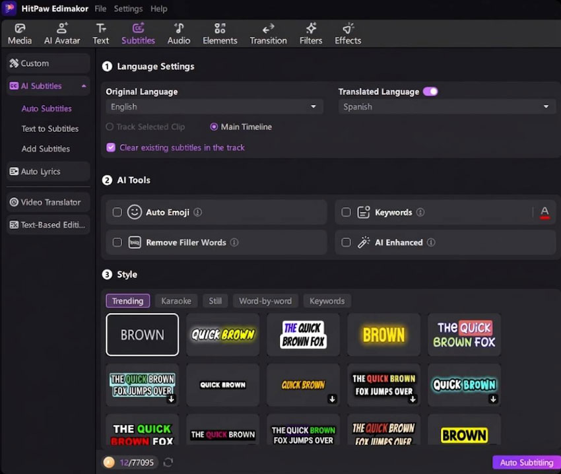The width and height of the screenshot is (561, 474).
Task: Open the Settings menu
Action: [x=128, y=9]
